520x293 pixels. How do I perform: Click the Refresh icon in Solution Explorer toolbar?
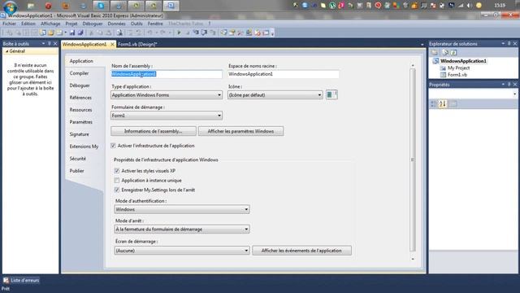click(x=453, y=52)
